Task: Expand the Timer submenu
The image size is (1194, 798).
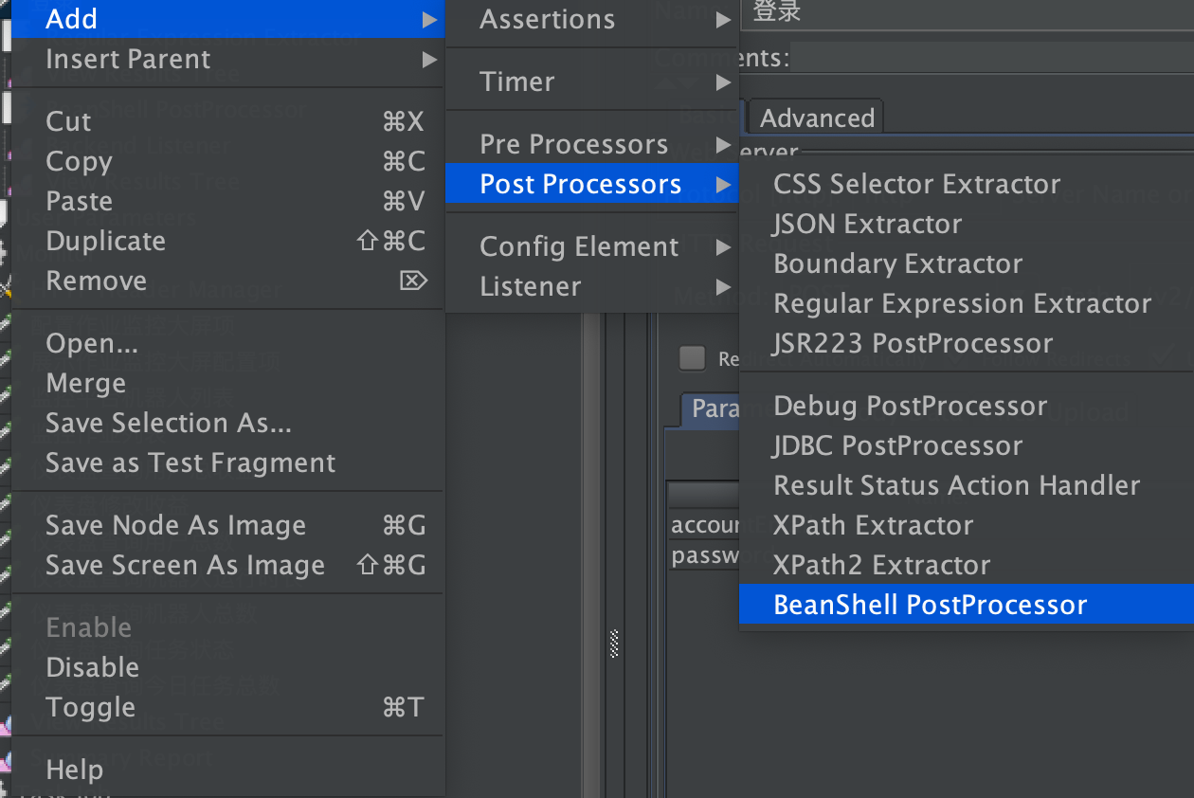Action: click(x=592, y=82)
